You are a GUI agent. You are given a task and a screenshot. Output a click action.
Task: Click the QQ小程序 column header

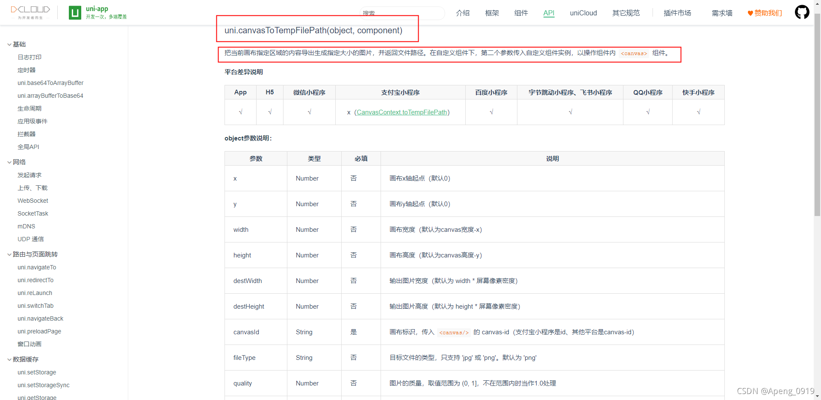click(x=648, y=93)
